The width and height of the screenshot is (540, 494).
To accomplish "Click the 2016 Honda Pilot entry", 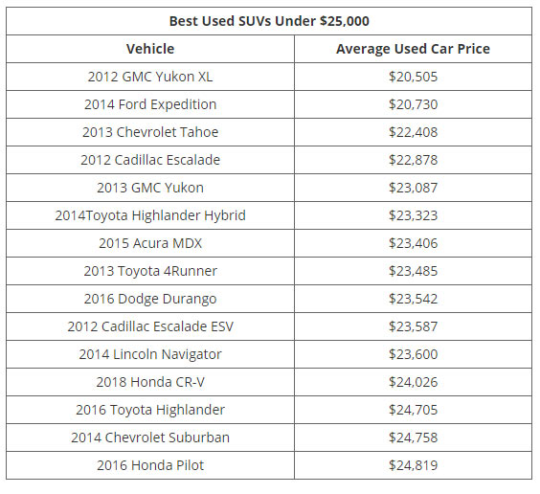I will coord(150,465).
